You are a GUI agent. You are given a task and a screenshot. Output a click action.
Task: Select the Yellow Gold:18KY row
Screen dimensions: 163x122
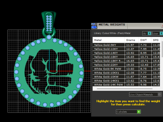[126, 57]
